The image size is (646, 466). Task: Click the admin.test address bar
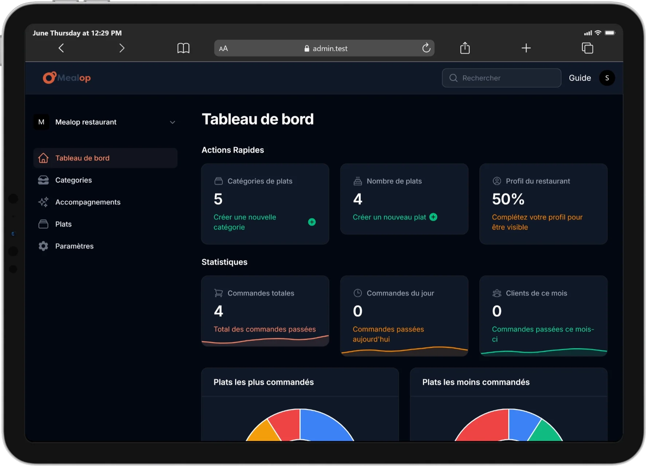324,48
